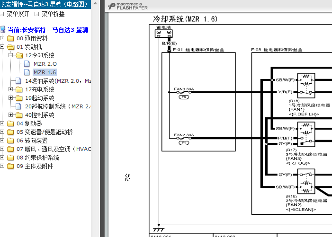Viewport: 332px width, 237px height.
Task: Select the 09 主体及附件 tree label
Action: 35,166
